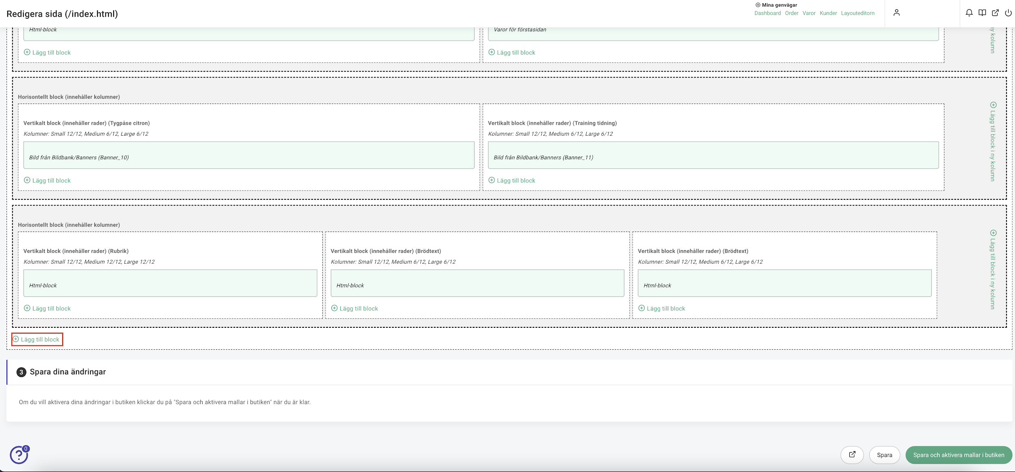Open the Dashboard shortcut link

(767, 13)
